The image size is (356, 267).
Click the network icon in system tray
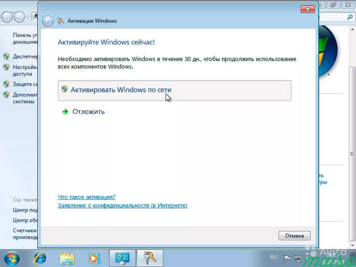[298, 259]
